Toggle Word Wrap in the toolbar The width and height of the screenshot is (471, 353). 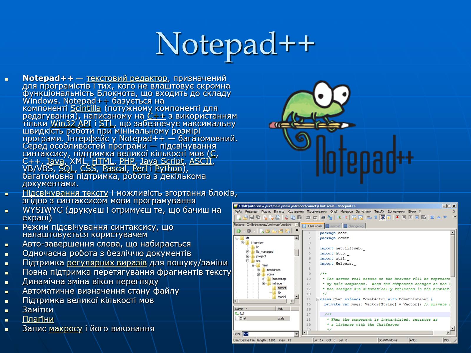pyautogui.click(x=369, y=217)
